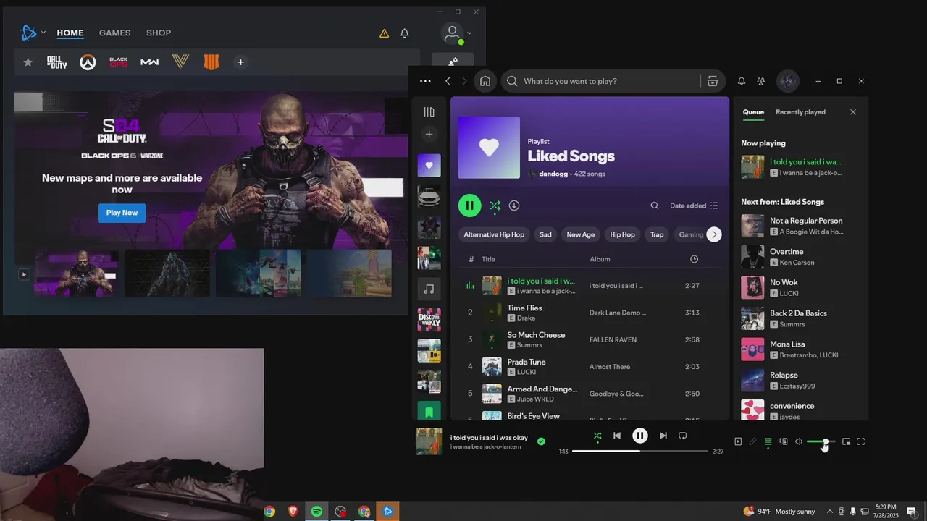Skip to next track
The width and height of the screenshot is (927, 521).
[x=663, y=436]
